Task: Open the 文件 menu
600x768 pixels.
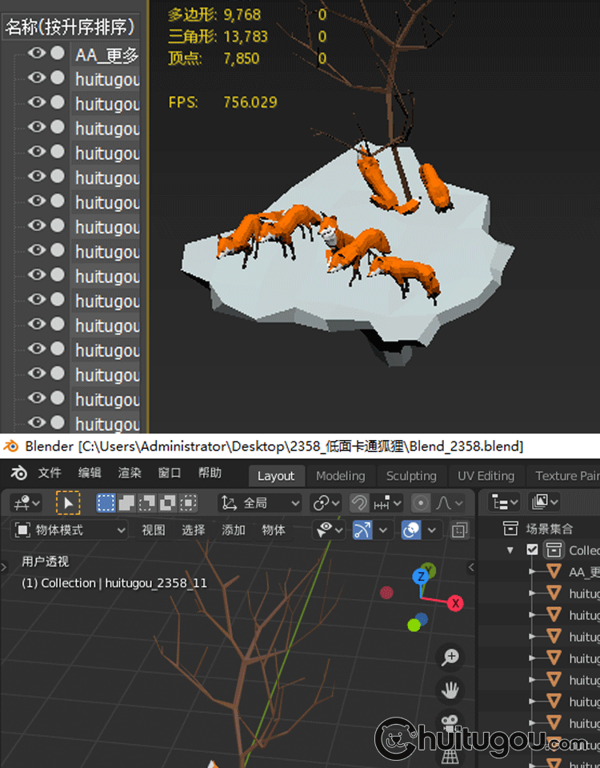Action: pyautogui.click(x=50, y=474)
